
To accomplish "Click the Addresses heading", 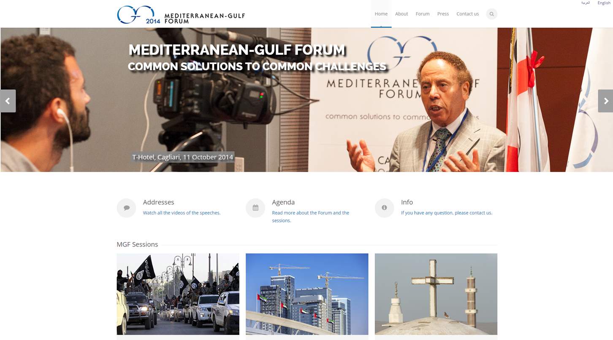I will (x=158, y=202).
